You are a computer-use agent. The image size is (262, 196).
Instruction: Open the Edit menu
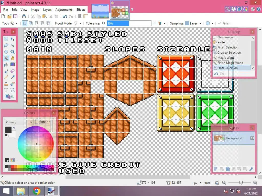(14, 10)
